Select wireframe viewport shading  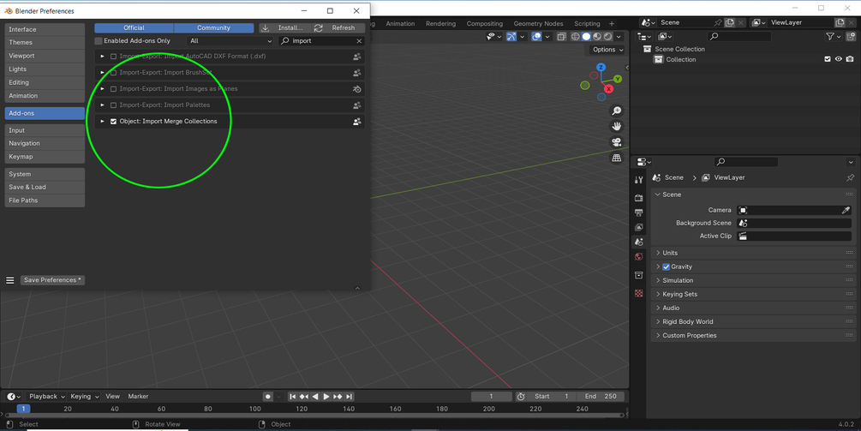pos(576,36)
